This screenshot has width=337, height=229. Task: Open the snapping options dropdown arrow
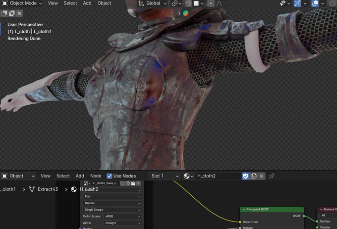pos(202,3)
